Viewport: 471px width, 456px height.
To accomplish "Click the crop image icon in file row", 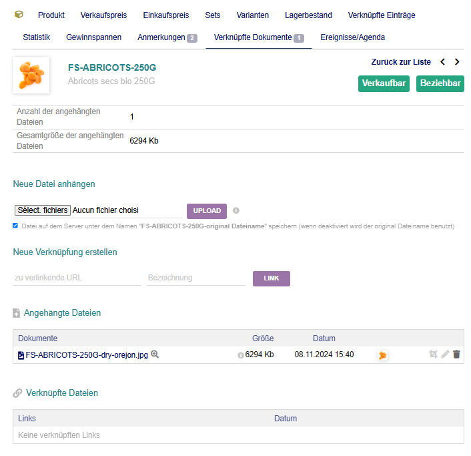I will coord(433,355).
